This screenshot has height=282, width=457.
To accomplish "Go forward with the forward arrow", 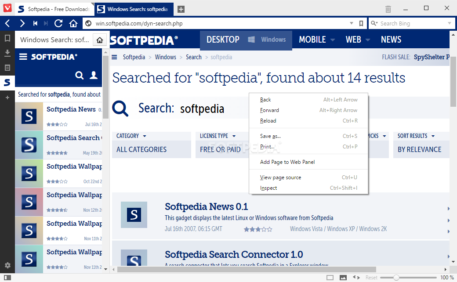I will [22, 23].
